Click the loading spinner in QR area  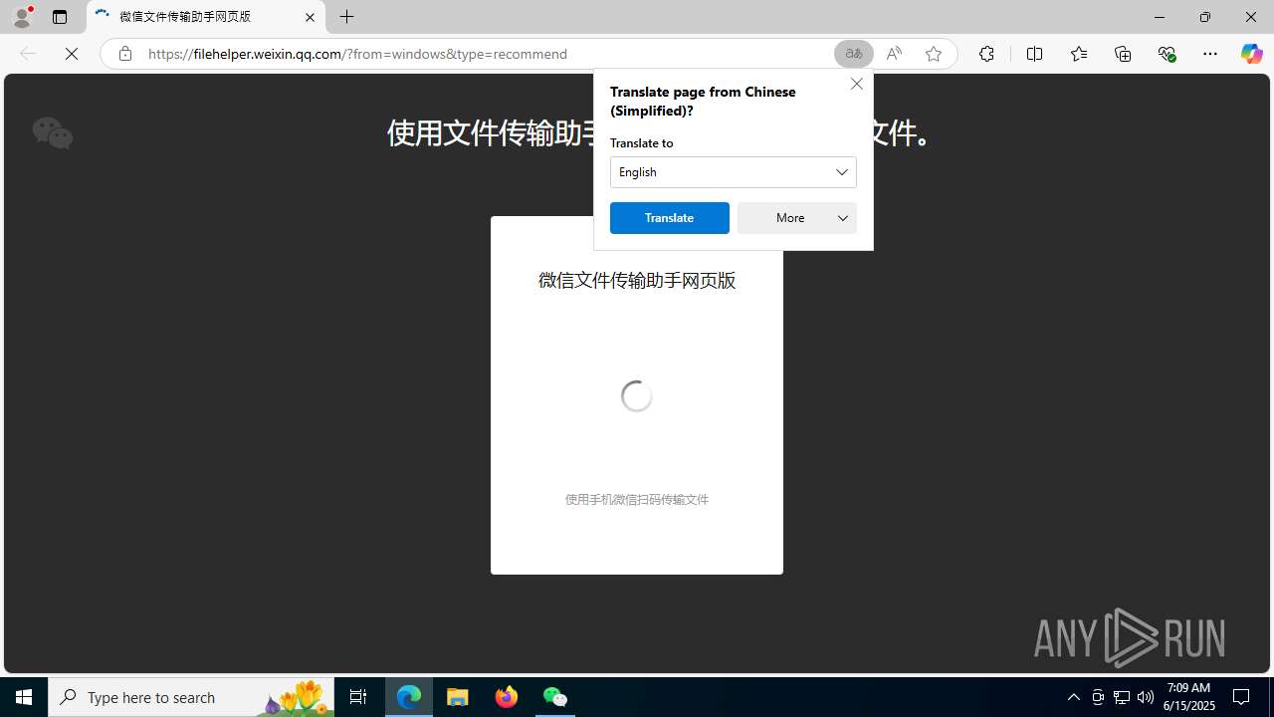[637, 396]
